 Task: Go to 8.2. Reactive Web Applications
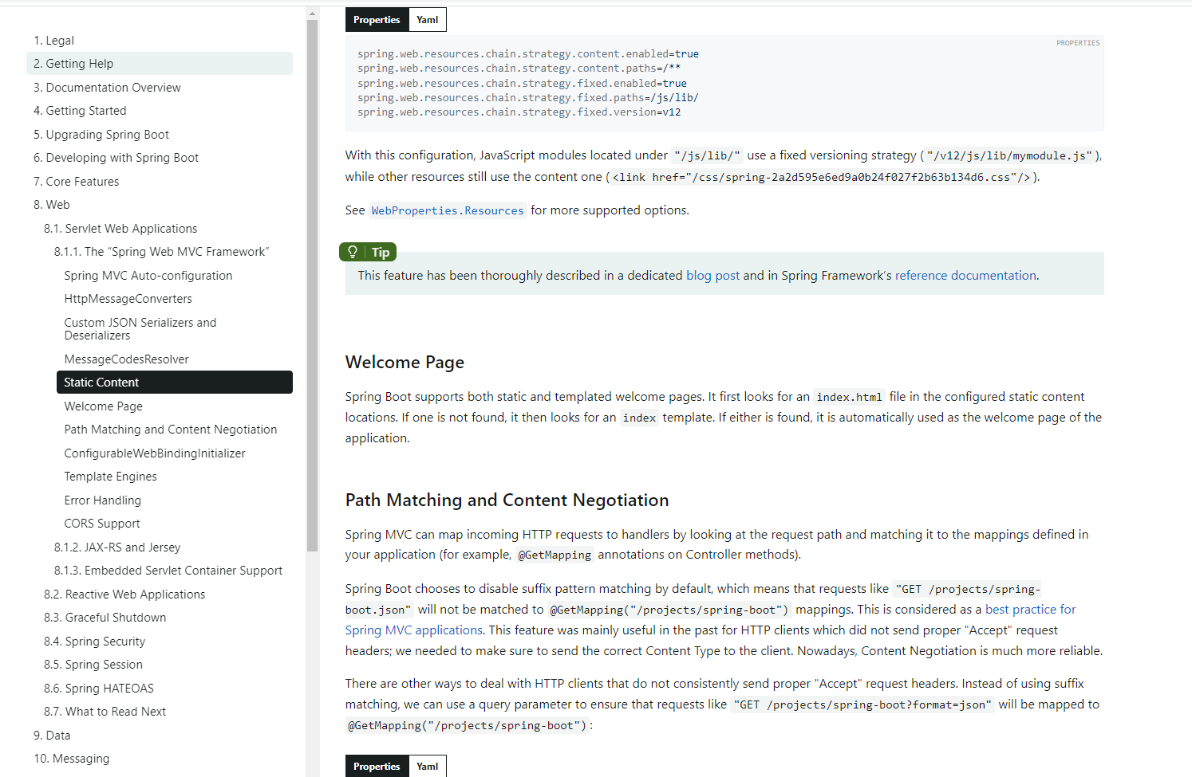124,595
